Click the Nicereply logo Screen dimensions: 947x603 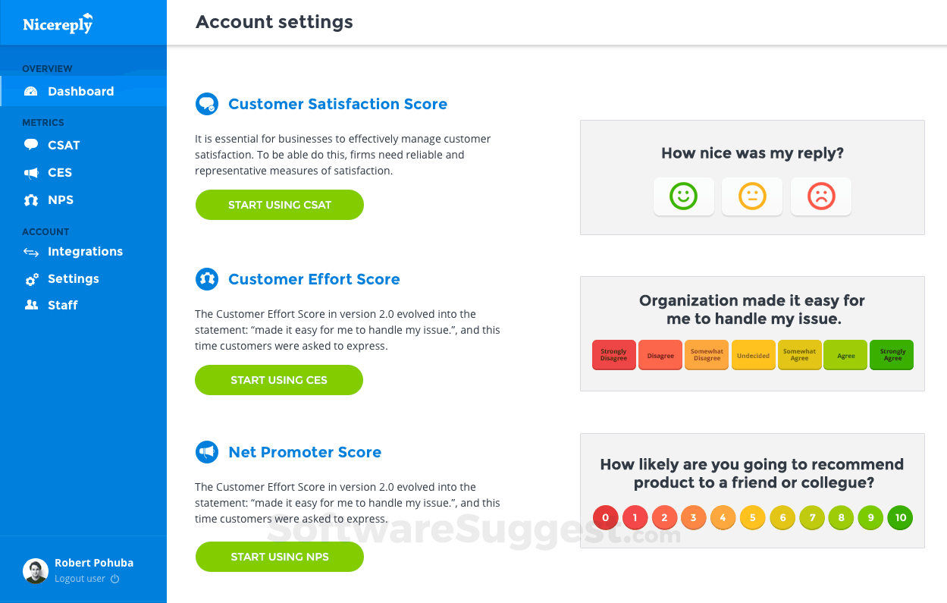pyautogui.click(x=58, y=23)
